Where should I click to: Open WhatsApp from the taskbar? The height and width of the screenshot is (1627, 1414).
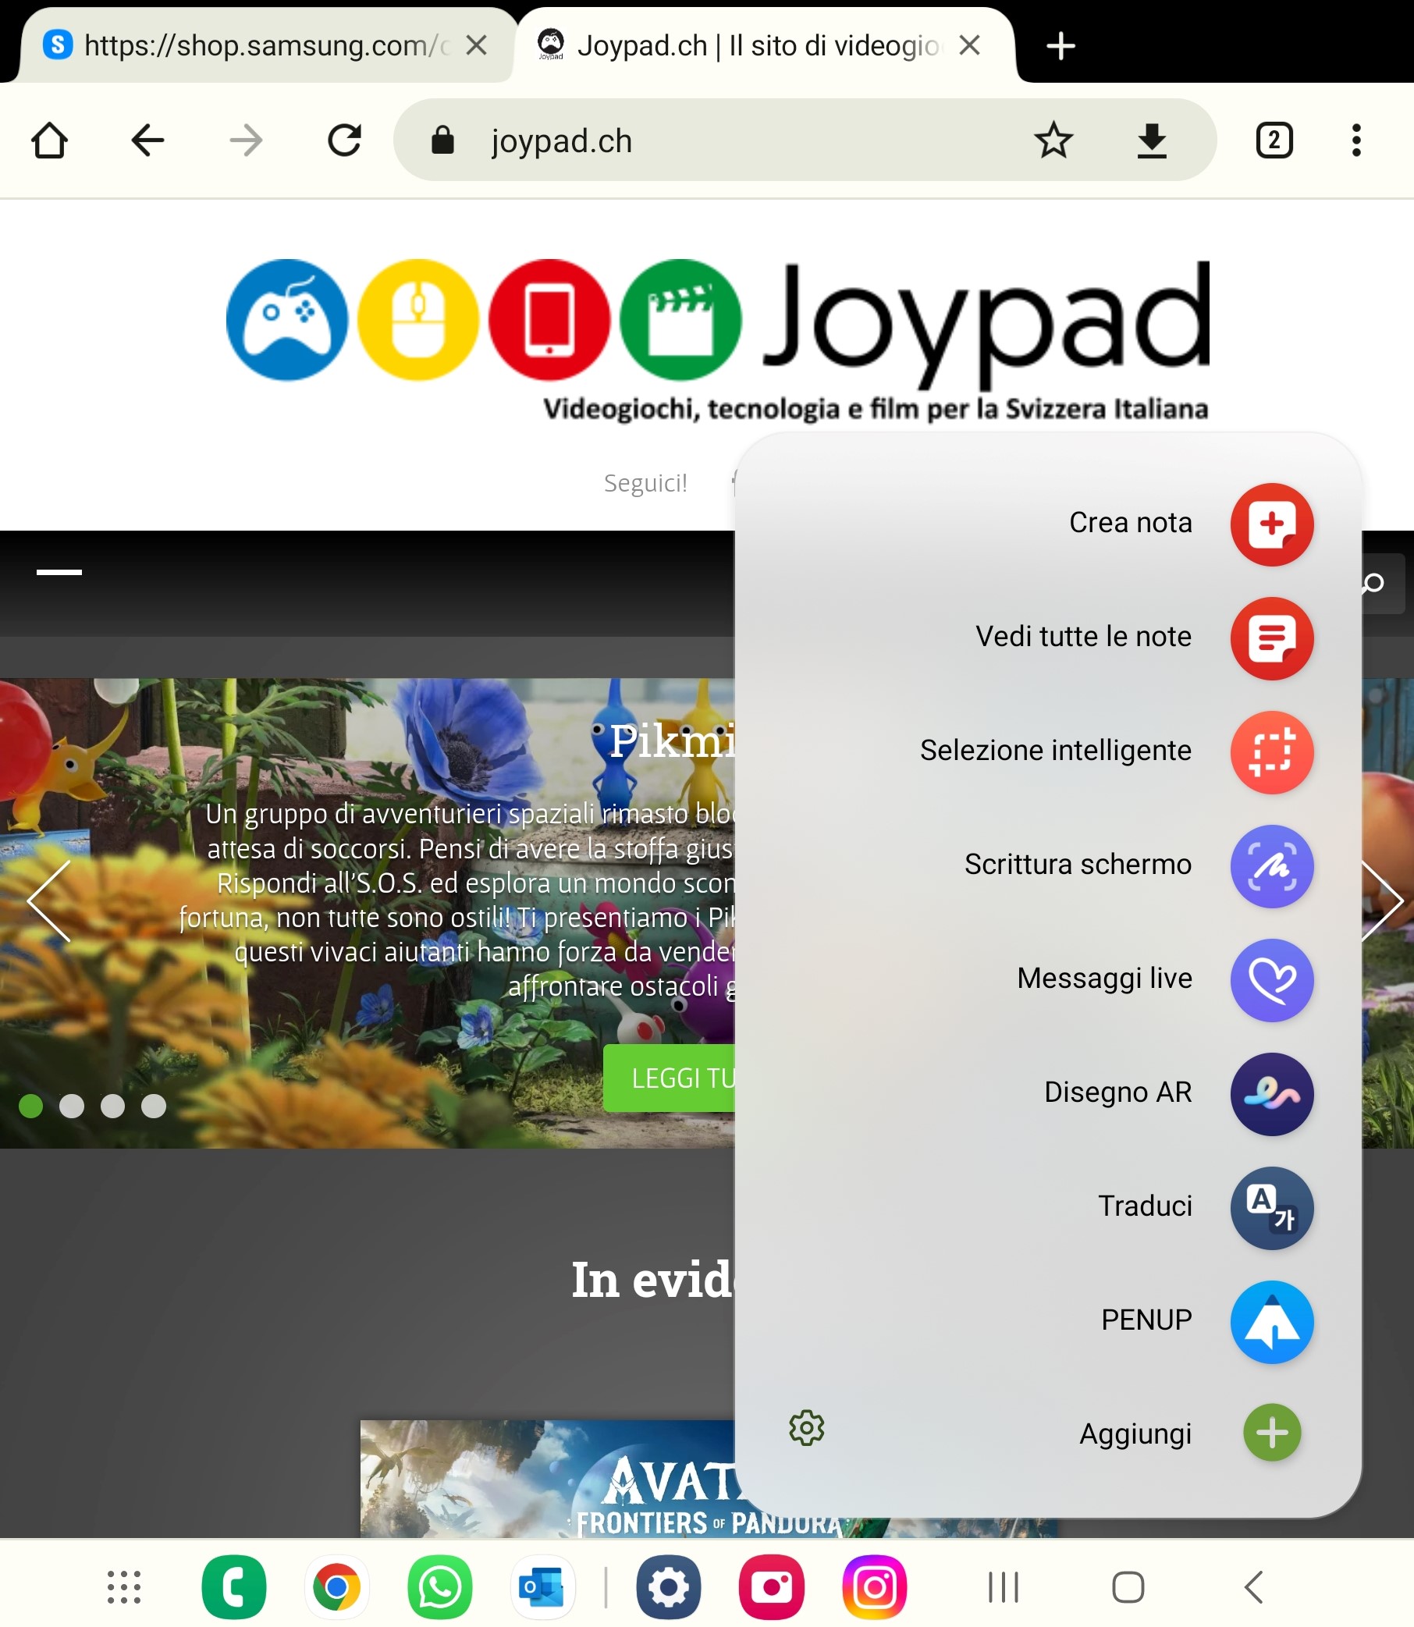[x=439, y=1586]
